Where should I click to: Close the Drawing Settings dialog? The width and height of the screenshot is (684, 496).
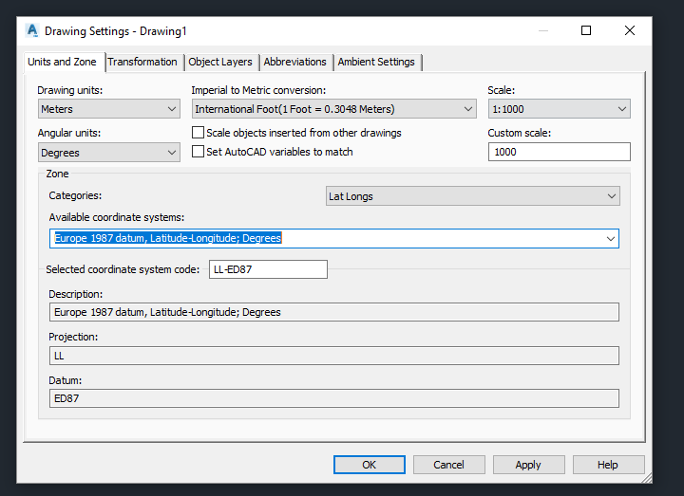tap(630, 30)
